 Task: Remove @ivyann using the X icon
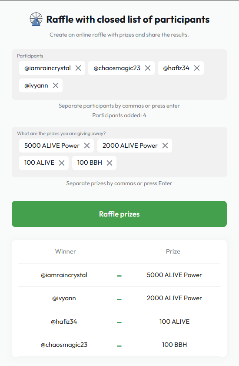(56, 85)
